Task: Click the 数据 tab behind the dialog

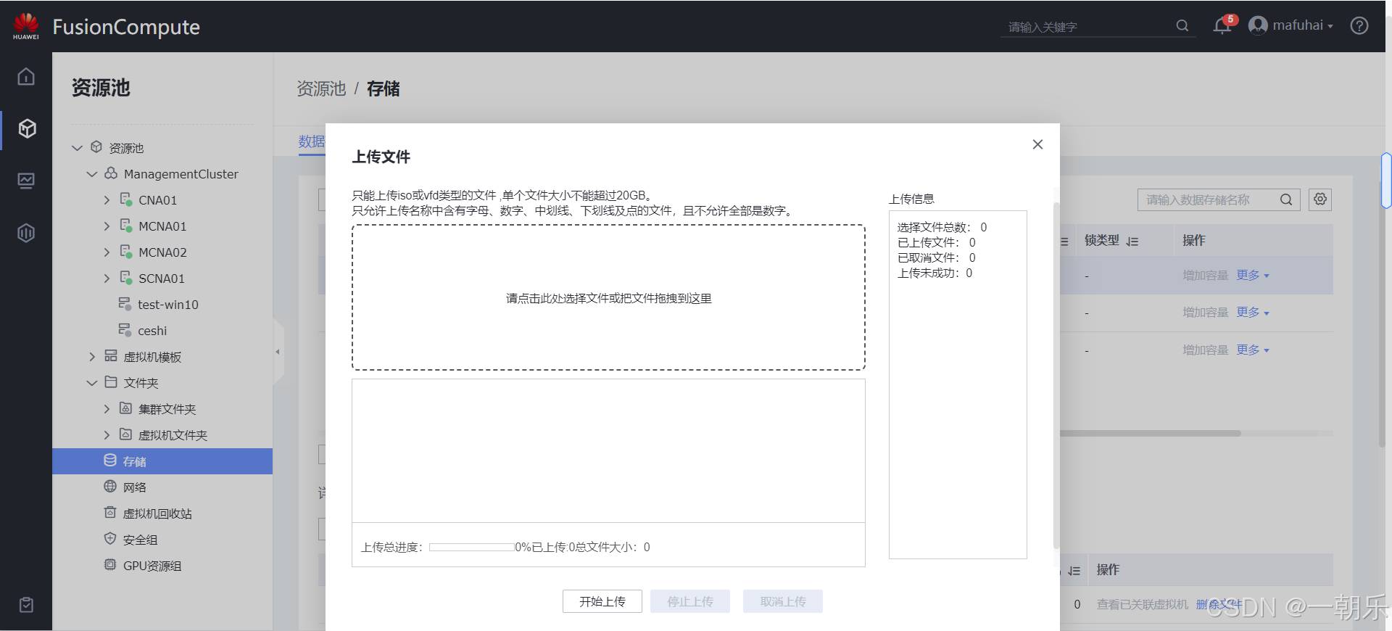Action: 312,141
